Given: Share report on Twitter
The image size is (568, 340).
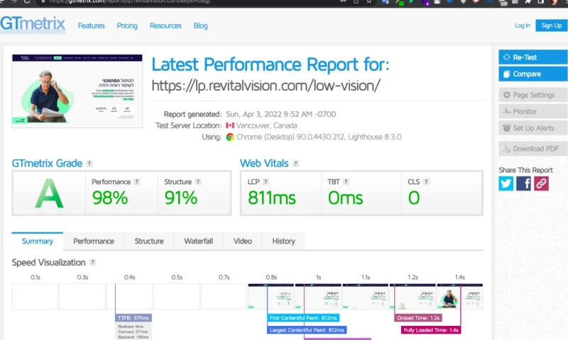Looking at the screenshot, I should (x=506, y=183).
